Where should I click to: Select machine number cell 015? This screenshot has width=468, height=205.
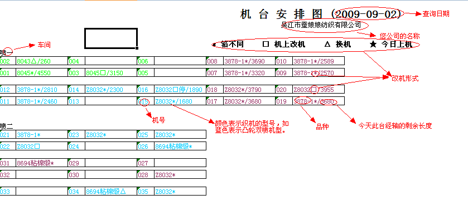(x=146, y=101)
